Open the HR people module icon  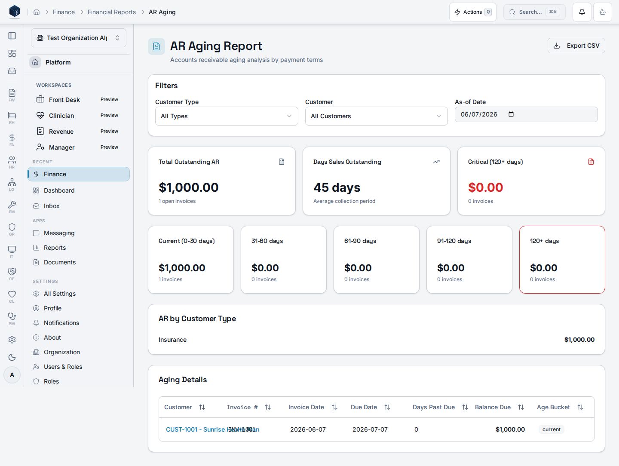click(12, 162)
